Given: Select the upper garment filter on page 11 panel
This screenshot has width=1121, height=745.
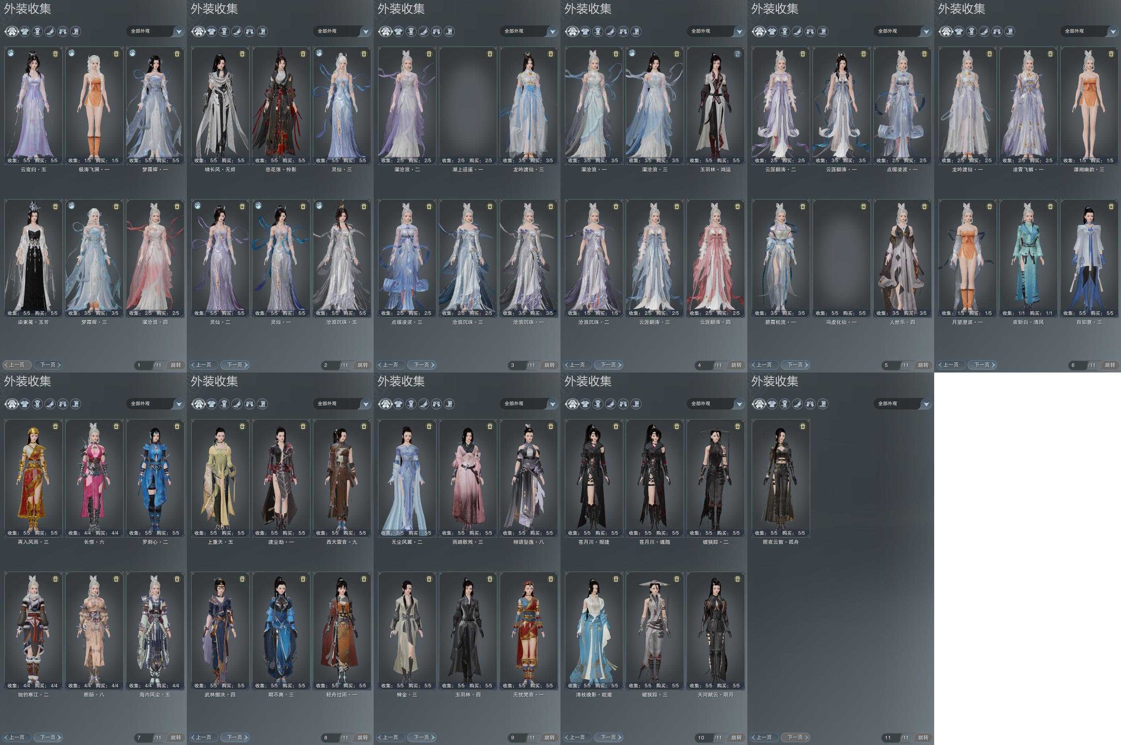Looking at the screenshot, I should pyautogui.click(x=772, y=404).
